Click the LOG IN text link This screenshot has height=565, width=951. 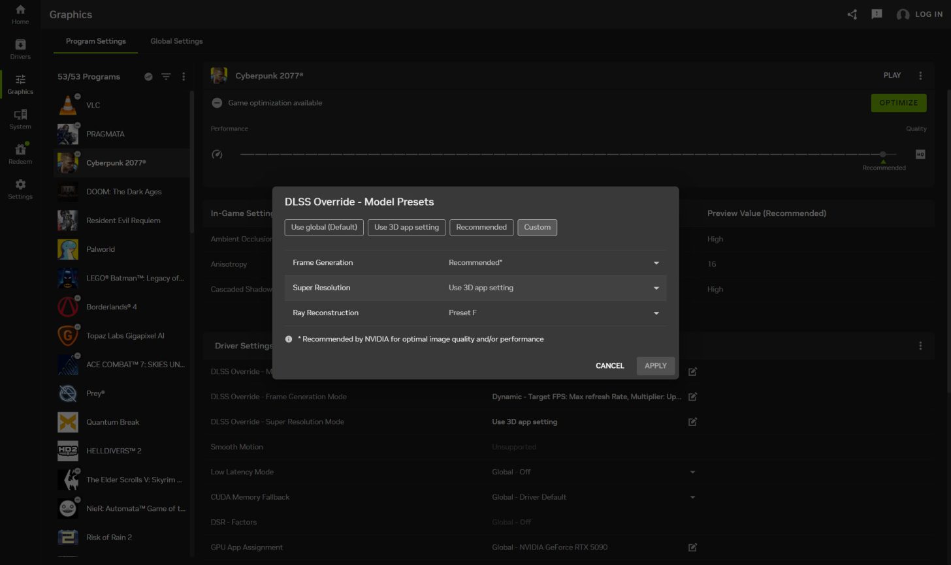tap(929, 14)
